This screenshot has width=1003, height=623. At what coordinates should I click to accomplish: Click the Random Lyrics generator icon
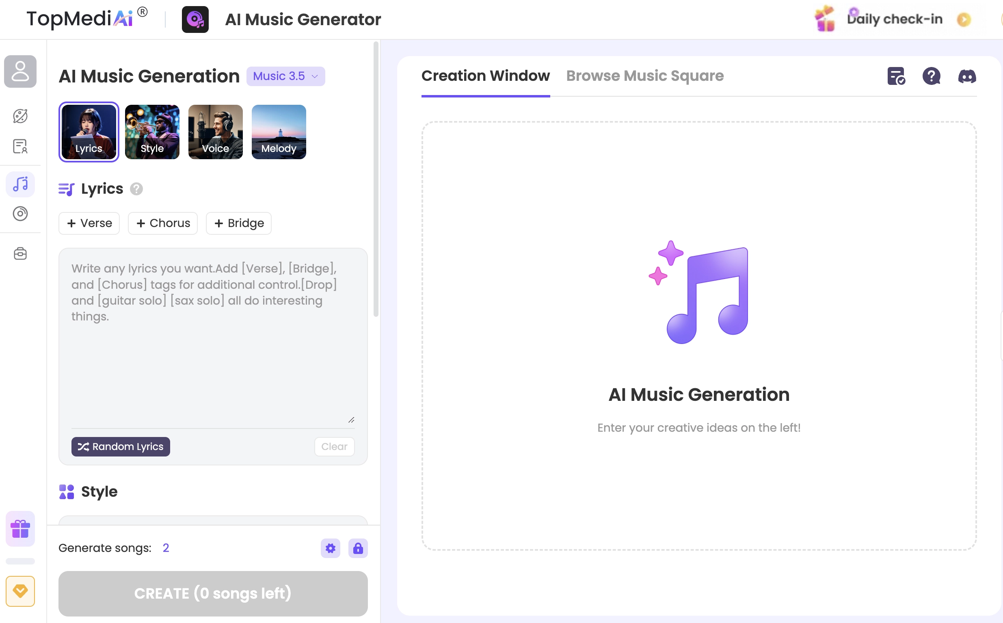(x=83, y=446)
